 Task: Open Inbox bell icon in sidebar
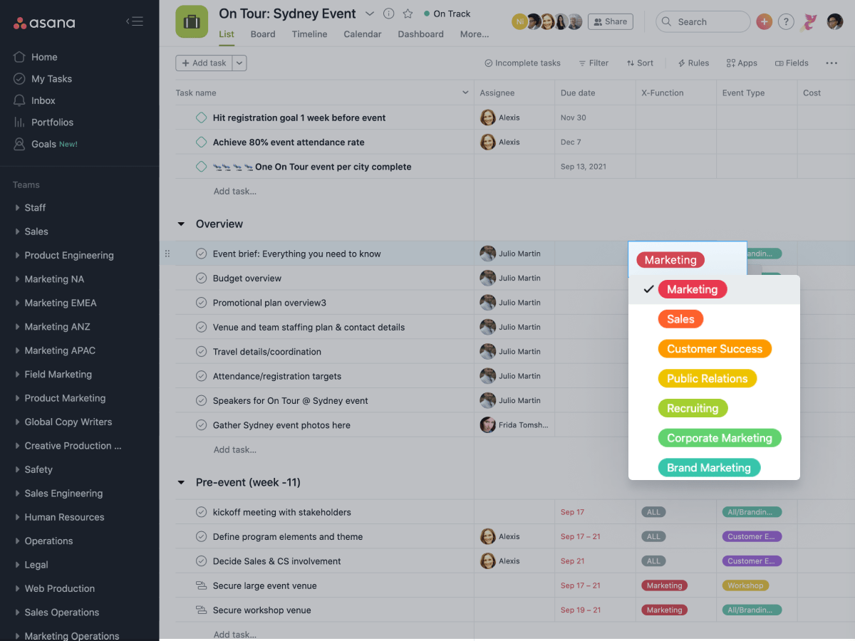tap(19, 100)
